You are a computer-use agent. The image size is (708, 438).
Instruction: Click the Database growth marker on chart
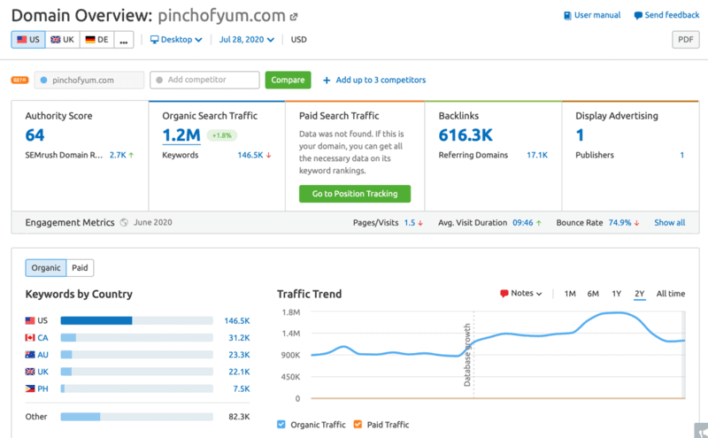[x=467, y=355]
